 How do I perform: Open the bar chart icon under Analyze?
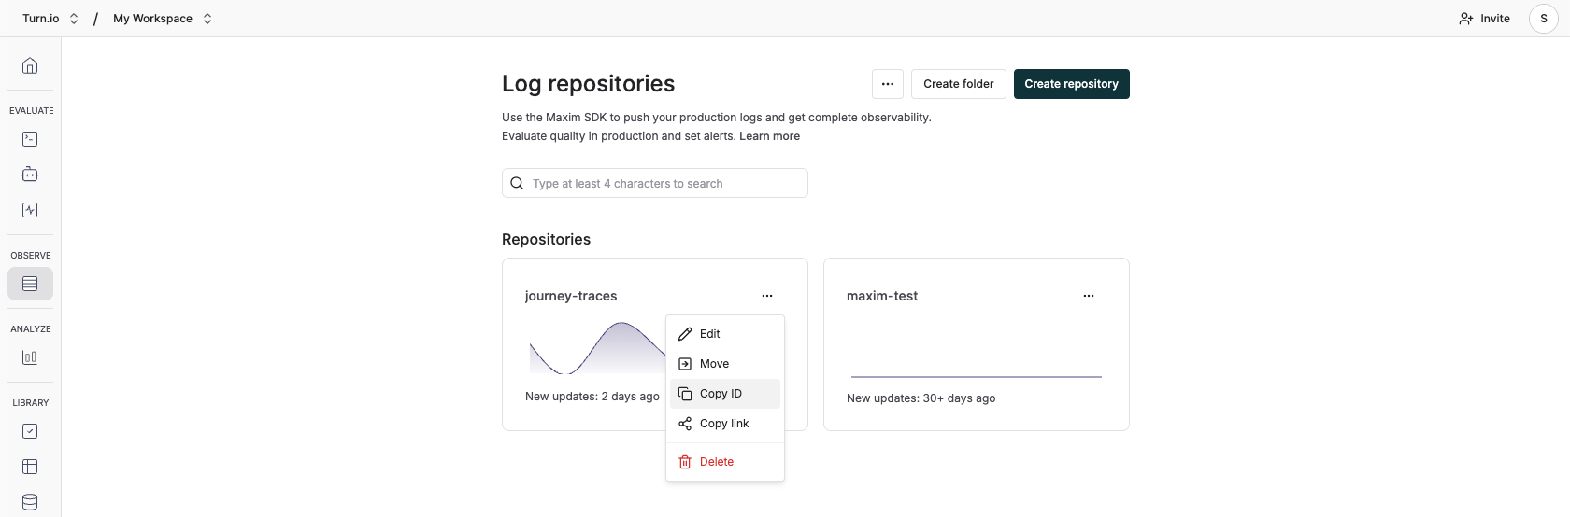pyautogui.click(x=30, y=357)
